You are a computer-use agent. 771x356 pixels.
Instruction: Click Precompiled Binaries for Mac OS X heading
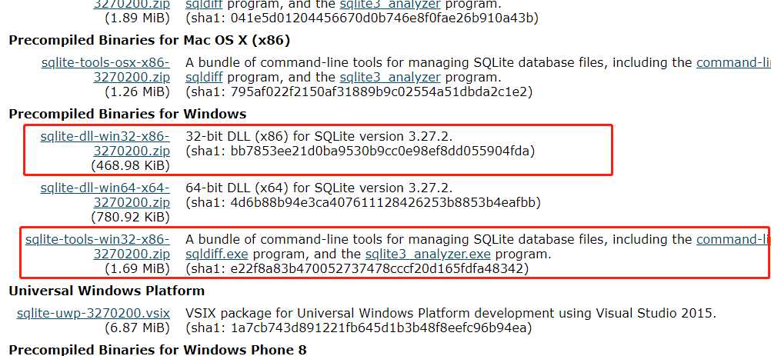149,40
